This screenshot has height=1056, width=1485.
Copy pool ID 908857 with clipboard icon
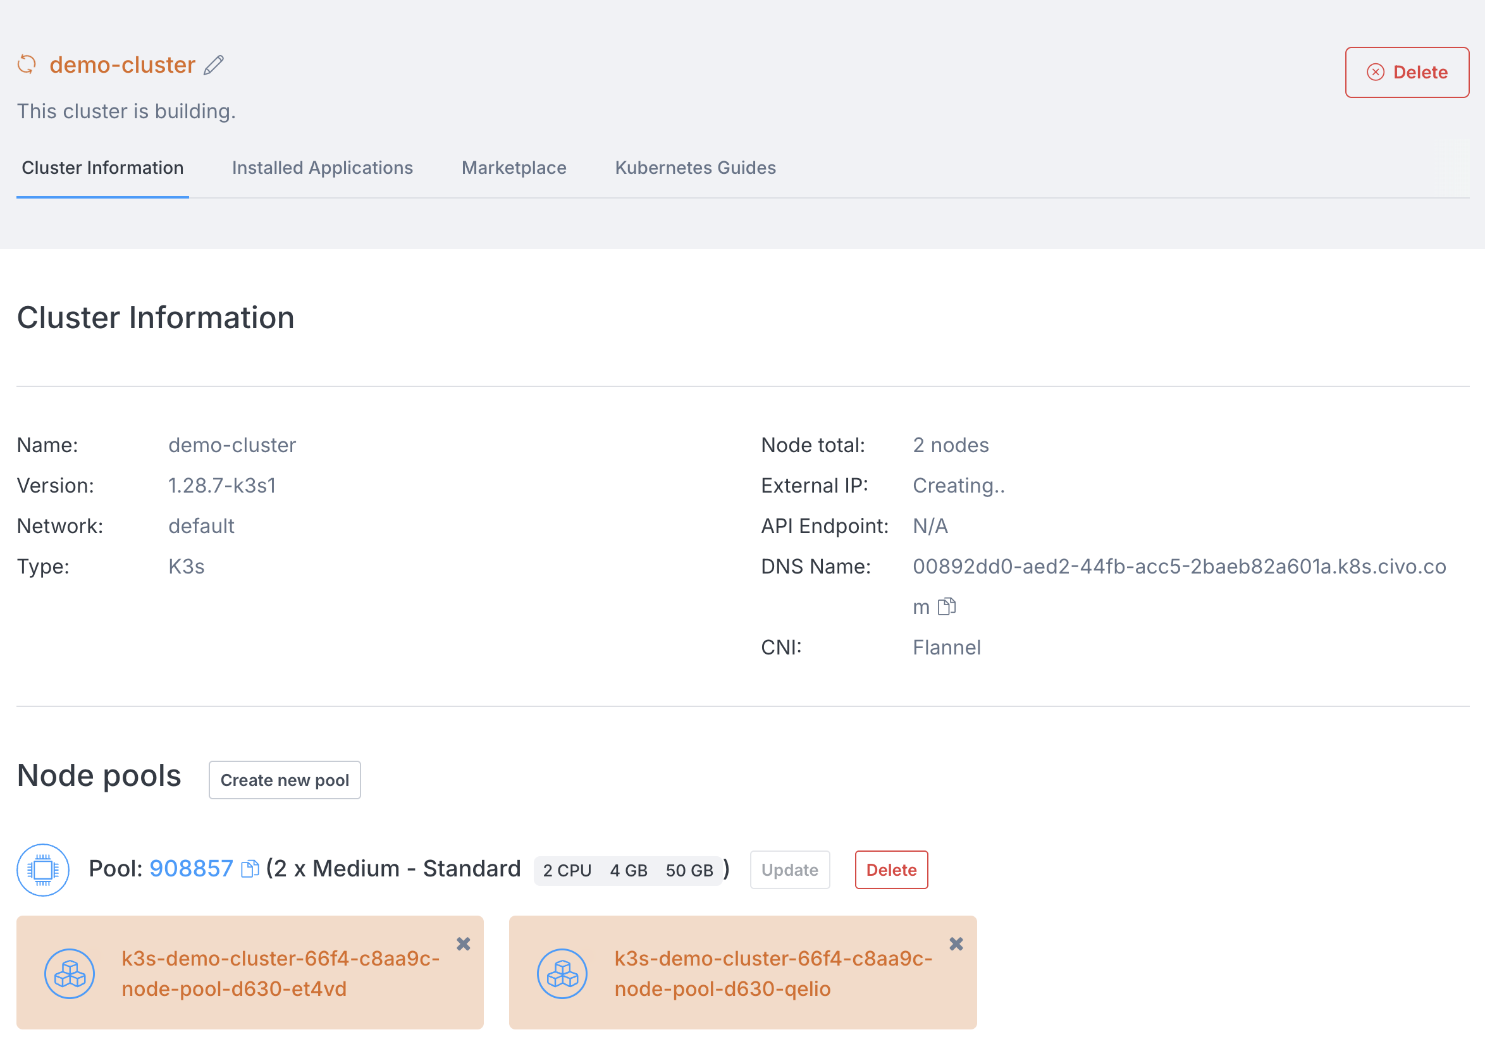click(x=250, y=869)
